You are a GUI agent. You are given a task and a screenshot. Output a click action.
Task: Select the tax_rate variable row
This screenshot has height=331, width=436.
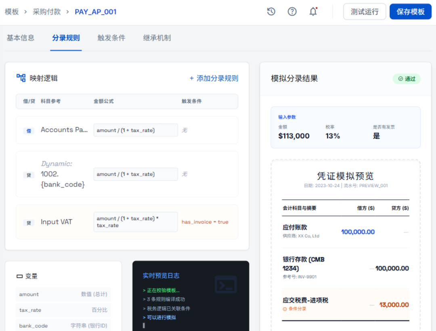pos(63,310)
